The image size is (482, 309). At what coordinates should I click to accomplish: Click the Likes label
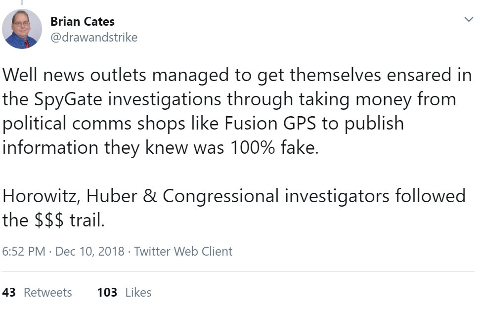click(138, 292)
